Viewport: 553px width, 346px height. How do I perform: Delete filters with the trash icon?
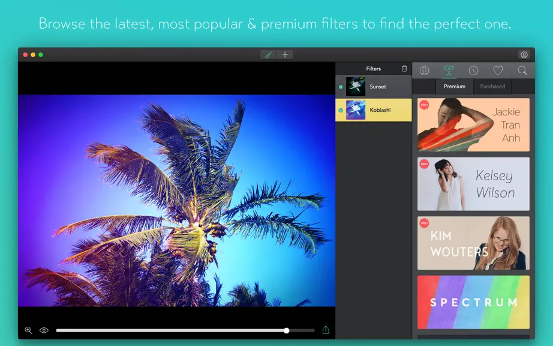coord(404,68)
